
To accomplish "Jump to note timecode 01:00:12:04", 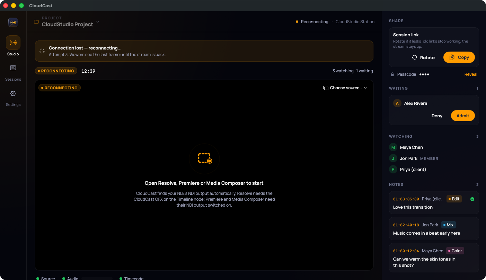I will point(406,251).
